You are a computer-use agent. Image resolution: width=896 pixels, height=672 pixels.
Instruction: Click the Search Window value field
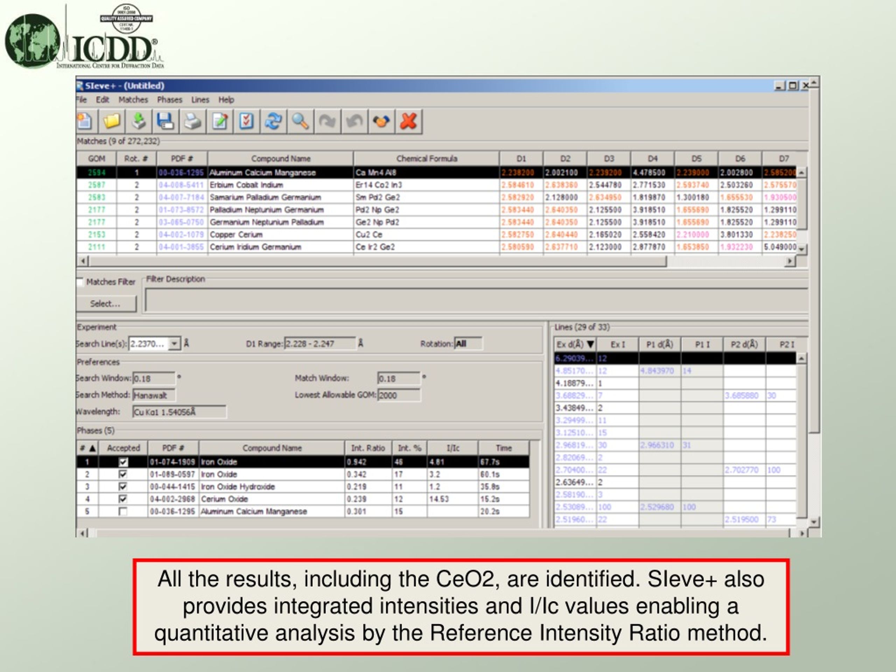coord(154,379)
